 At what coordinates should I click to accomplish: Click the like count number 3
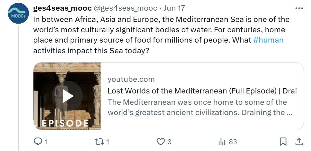(x=170, y=142)
